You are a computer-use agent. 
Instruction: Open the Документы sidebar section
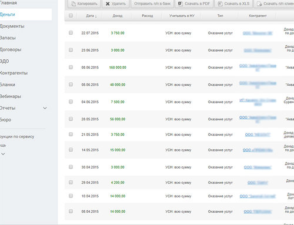[x=12, y=26]
